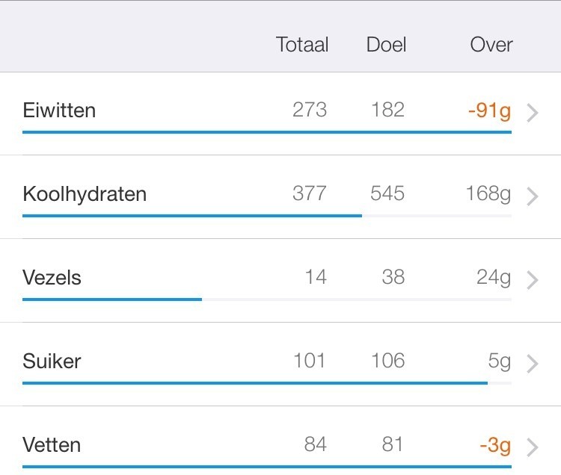Viewport: 561px width, 475px height.
Task: Tap the Suiker progress bar
Action: (254, 383)
